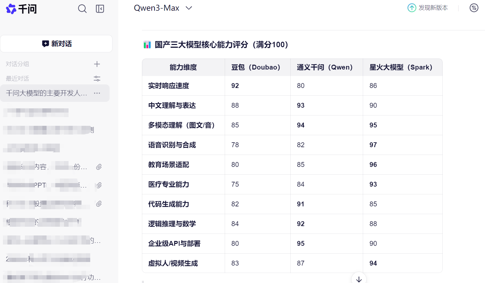Click the bar chart emoji beside the heading
The width and height of the screenshot is (485, 283).
point(147,45)
